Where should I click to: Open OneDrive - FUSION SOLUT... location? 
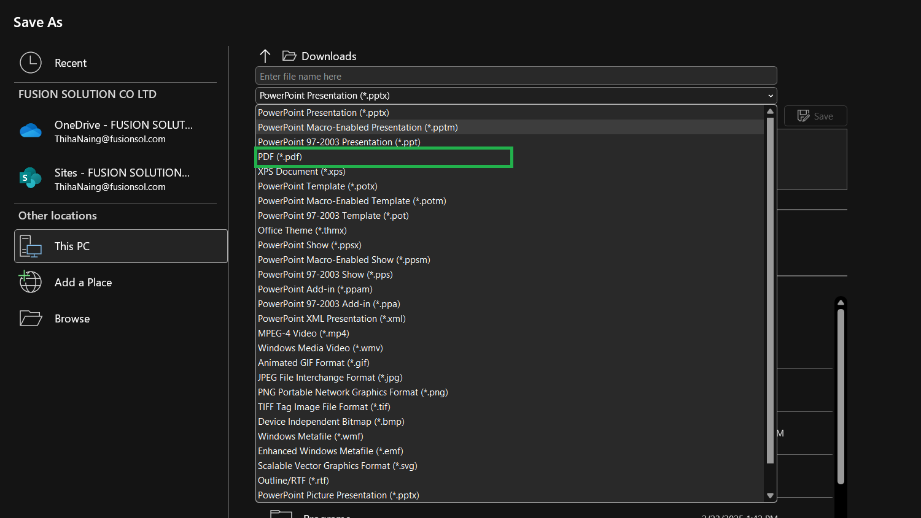click(x=121, y=131)
